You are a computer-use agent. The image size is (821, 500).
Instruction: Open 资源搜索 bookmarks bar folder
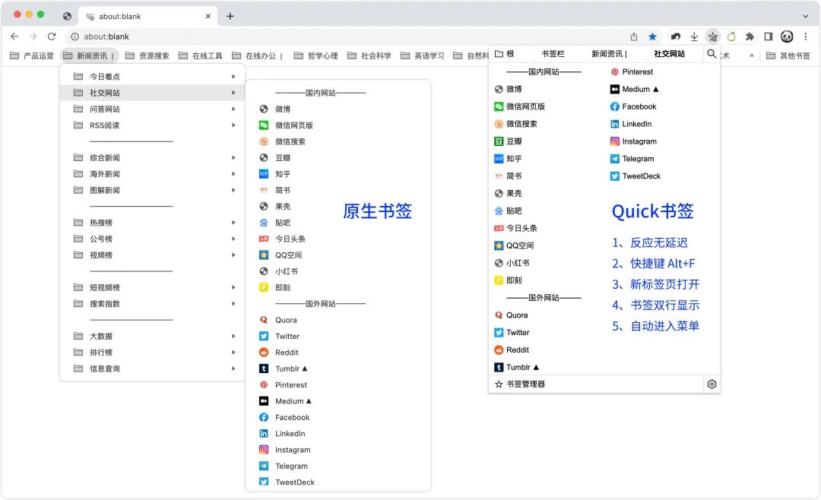click(x=147, y=55)
